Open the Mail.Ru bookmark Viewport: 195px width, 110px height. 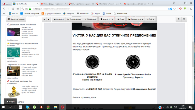13,13
